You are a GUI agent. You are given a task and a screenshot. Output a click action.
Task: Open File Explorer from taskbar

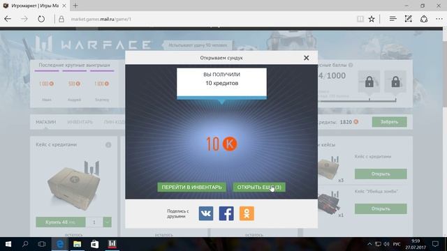(78, 244)
